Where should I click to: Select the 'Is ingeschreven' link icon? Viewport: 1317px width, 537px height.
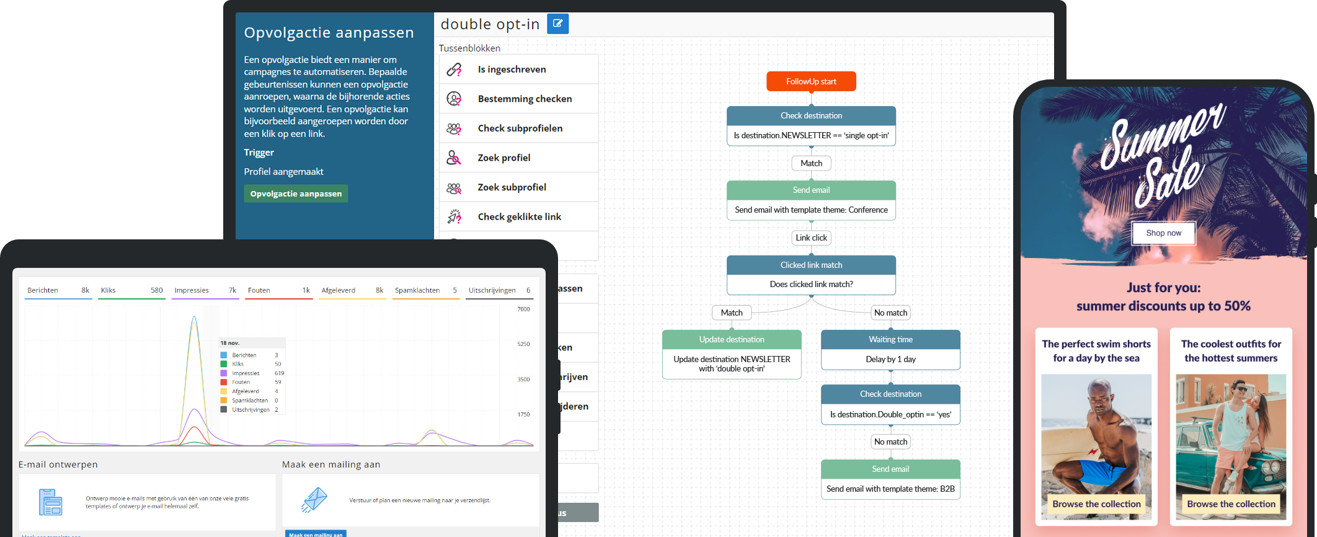coord(454,69)
